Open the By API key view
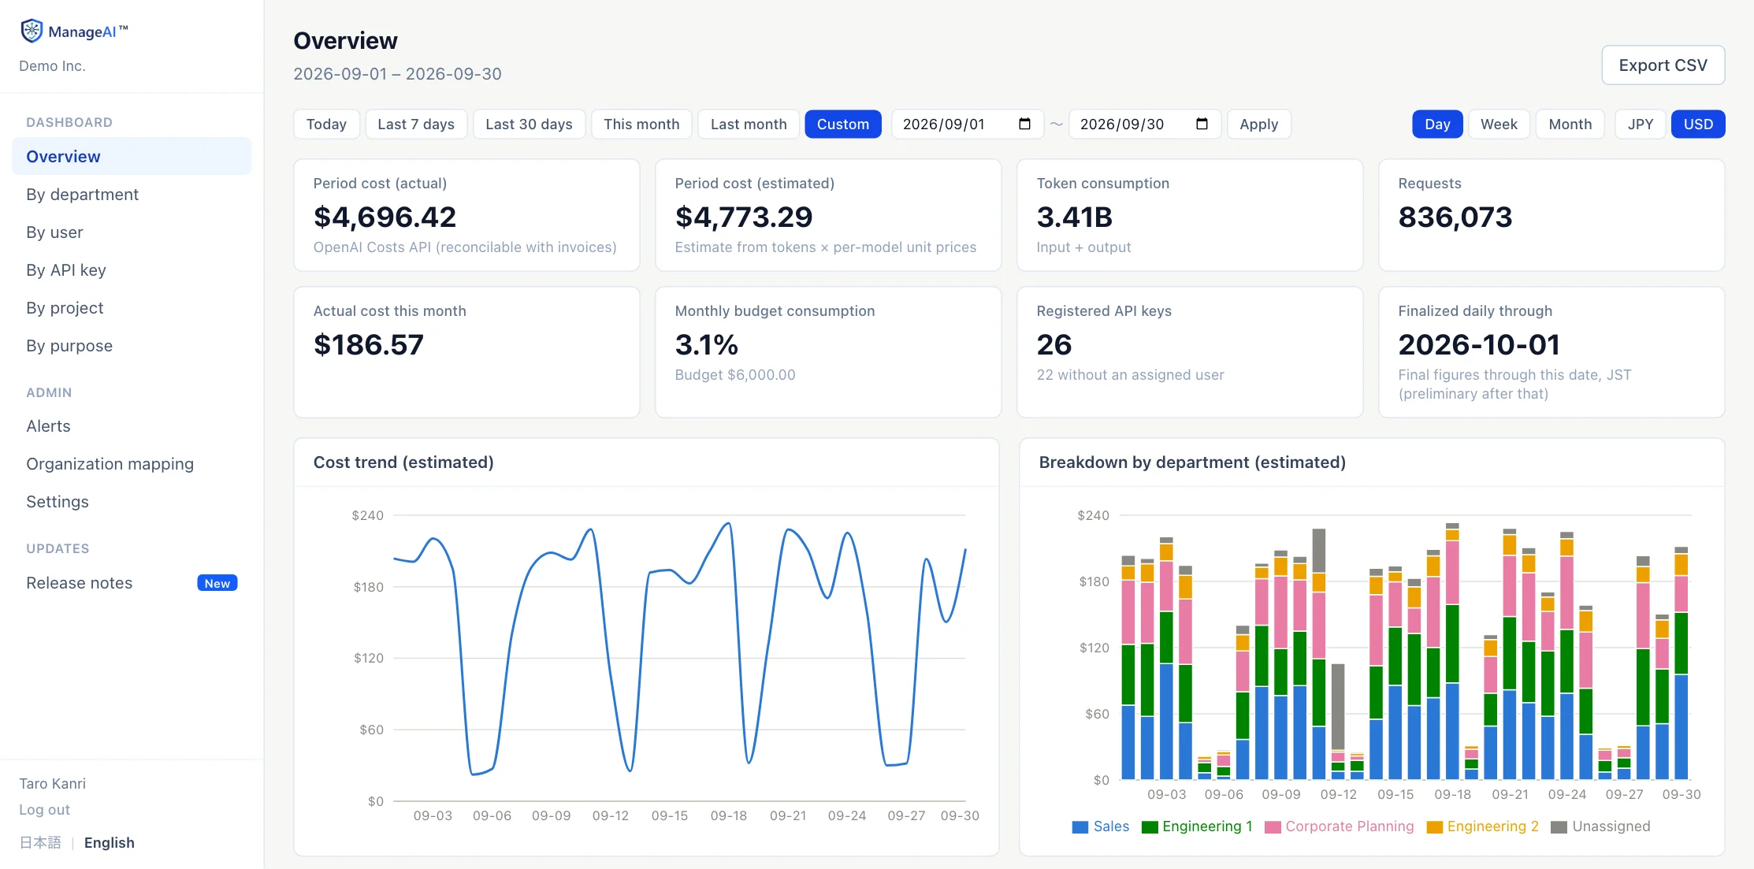This screenshot has width=1754, height=869. point(132,269)
